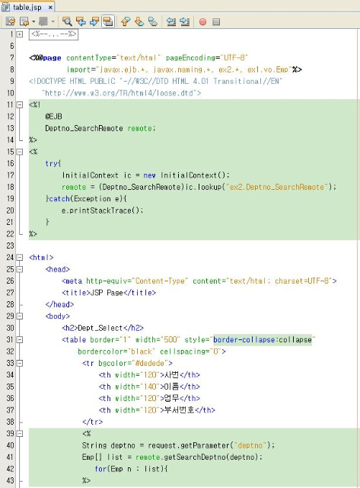Click 'bordercolor="black"' attribute

[115, 352]
